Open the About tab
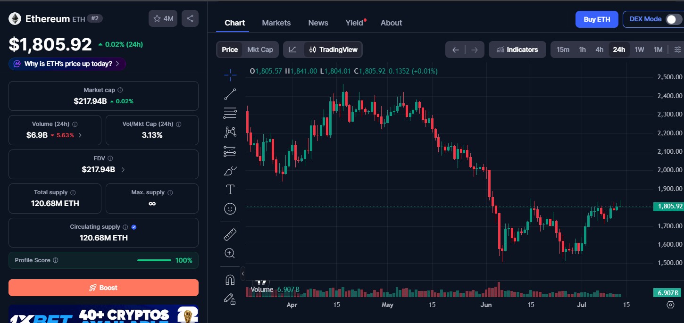 (x=391, y=23)
